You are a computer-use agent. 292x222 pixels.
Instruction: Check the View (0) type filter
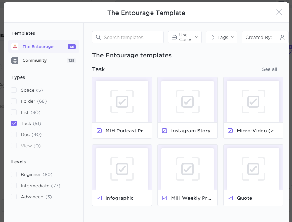pyautogui.click(x=14, y=146)
